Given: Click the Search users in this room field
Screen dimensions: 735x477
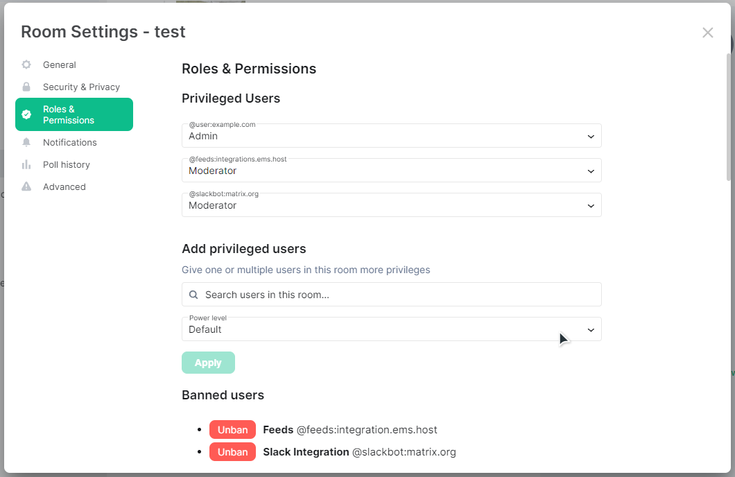Looking at the screenshot, I should tap(391, 294).
